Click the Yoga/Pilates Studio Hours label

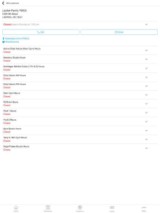click(16, 146)
